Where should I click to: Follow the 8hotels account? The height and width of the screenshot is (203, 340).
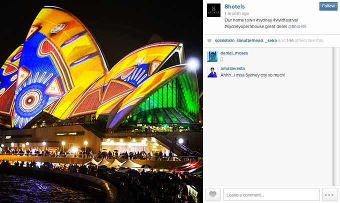coord(328,6)
